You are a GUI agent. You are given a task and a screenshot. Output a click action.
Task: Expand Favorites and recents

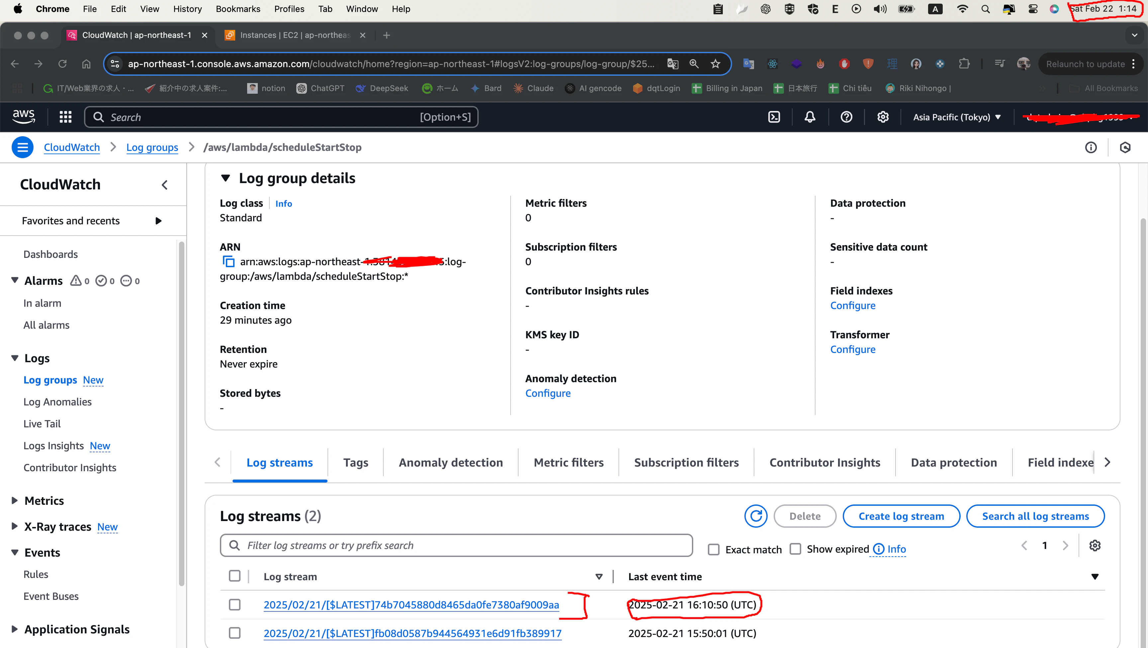tap(158, 221)
